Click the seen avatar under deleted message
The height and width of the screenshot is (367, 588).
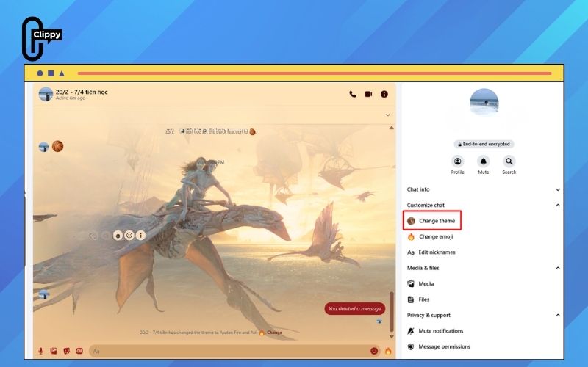(x=379, y=321)
